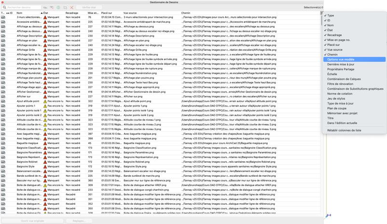Click the sort arrow beside État header
Screen dimensions: 387x224
[x=41, y=13]
